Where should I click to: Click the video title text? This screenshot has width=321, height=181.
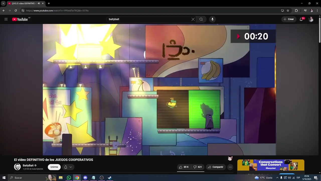pos(53,160)
